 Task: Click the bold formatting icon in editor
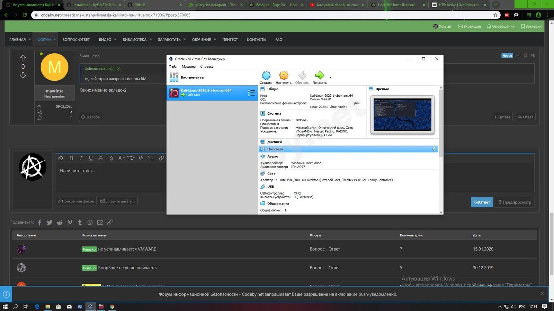click(71, 158)
